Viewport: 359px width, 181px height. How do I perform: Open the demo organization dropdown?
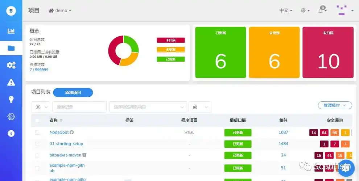60,10
